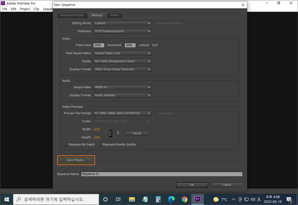The image size is (298, 205).
Task: Enable the Maximum Render Quality checkbox
Action: 100,145
